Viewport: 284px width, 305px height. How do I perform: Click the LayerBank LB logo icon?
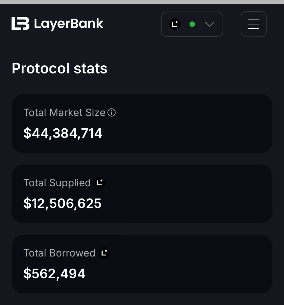point(20,24)
